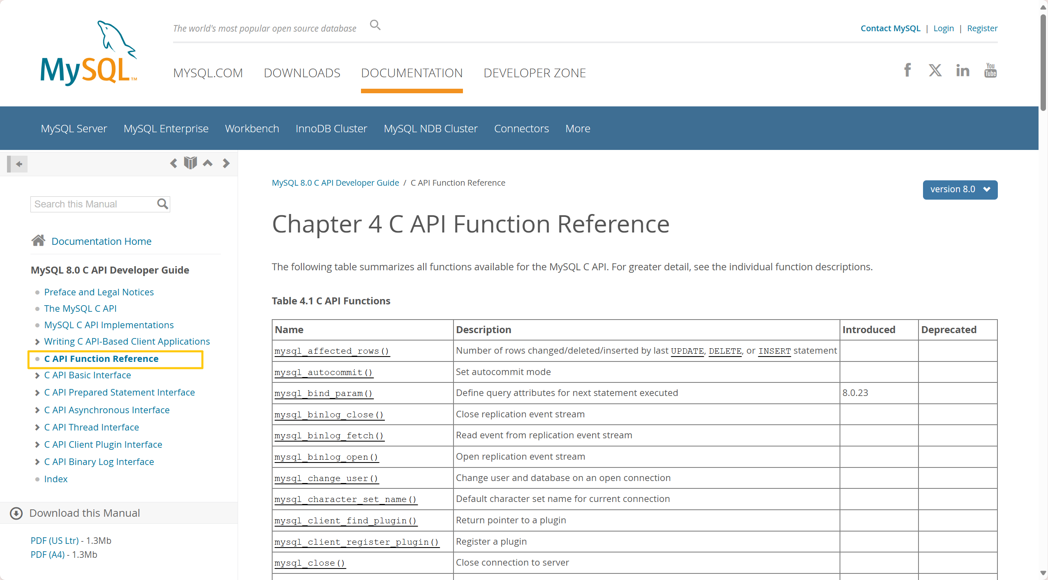The image size is (1048, 580).
Task: Open the version 8.0 dropdown
Action: point(960,189)
